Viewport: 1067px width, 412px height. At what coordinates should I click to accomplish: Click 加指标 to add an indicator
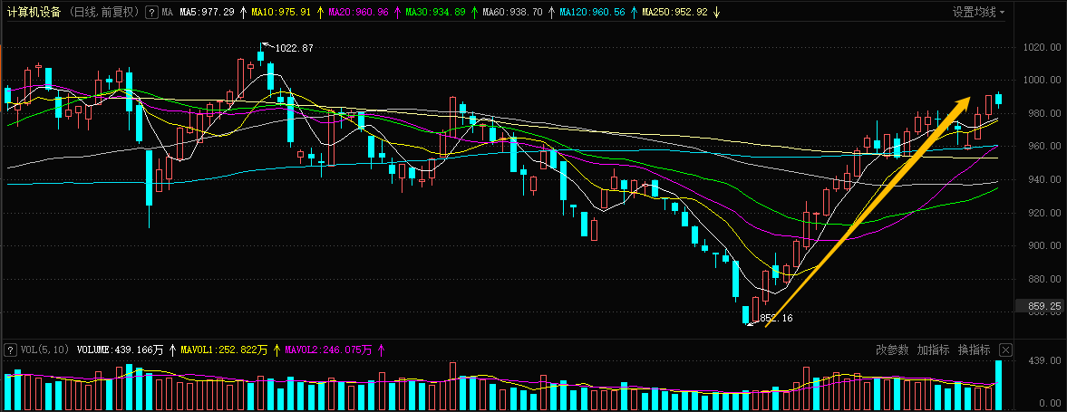pos(933,350)
